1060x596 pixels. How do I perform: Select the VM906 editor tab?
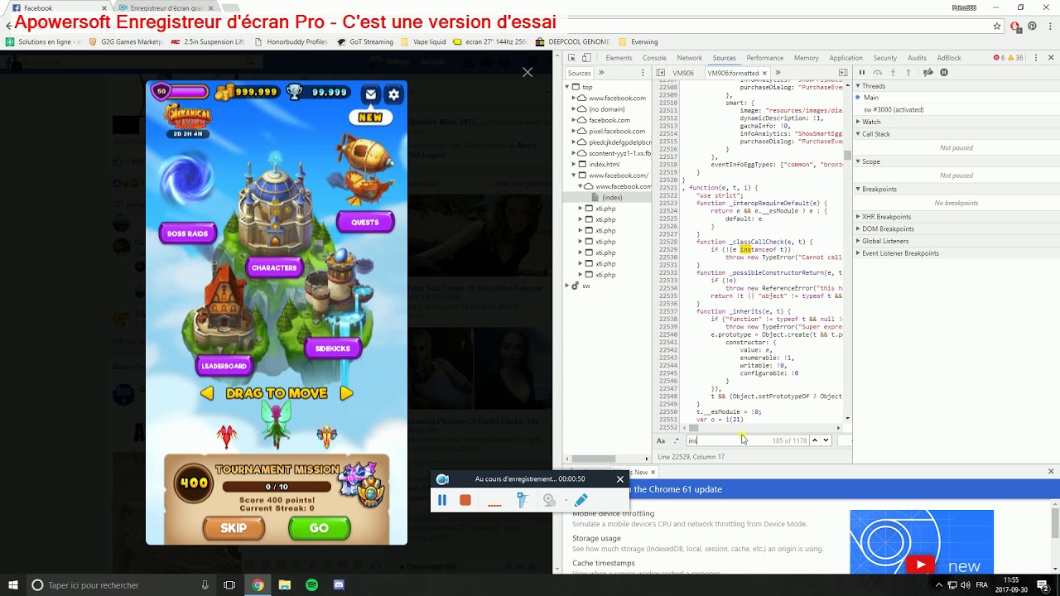pyautogui.click(x=683, y=73)
